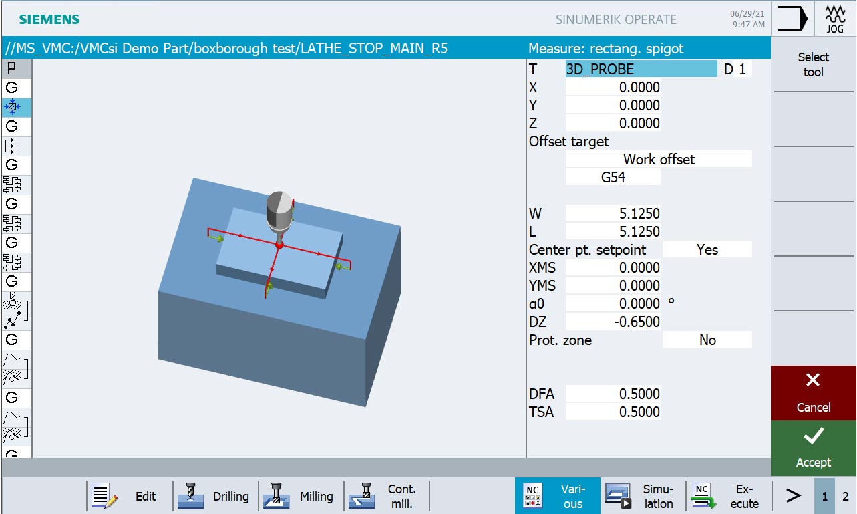Click the L length field 5.1250
The width and height of the screenshot is (857, 514).
tap(613, 231)
